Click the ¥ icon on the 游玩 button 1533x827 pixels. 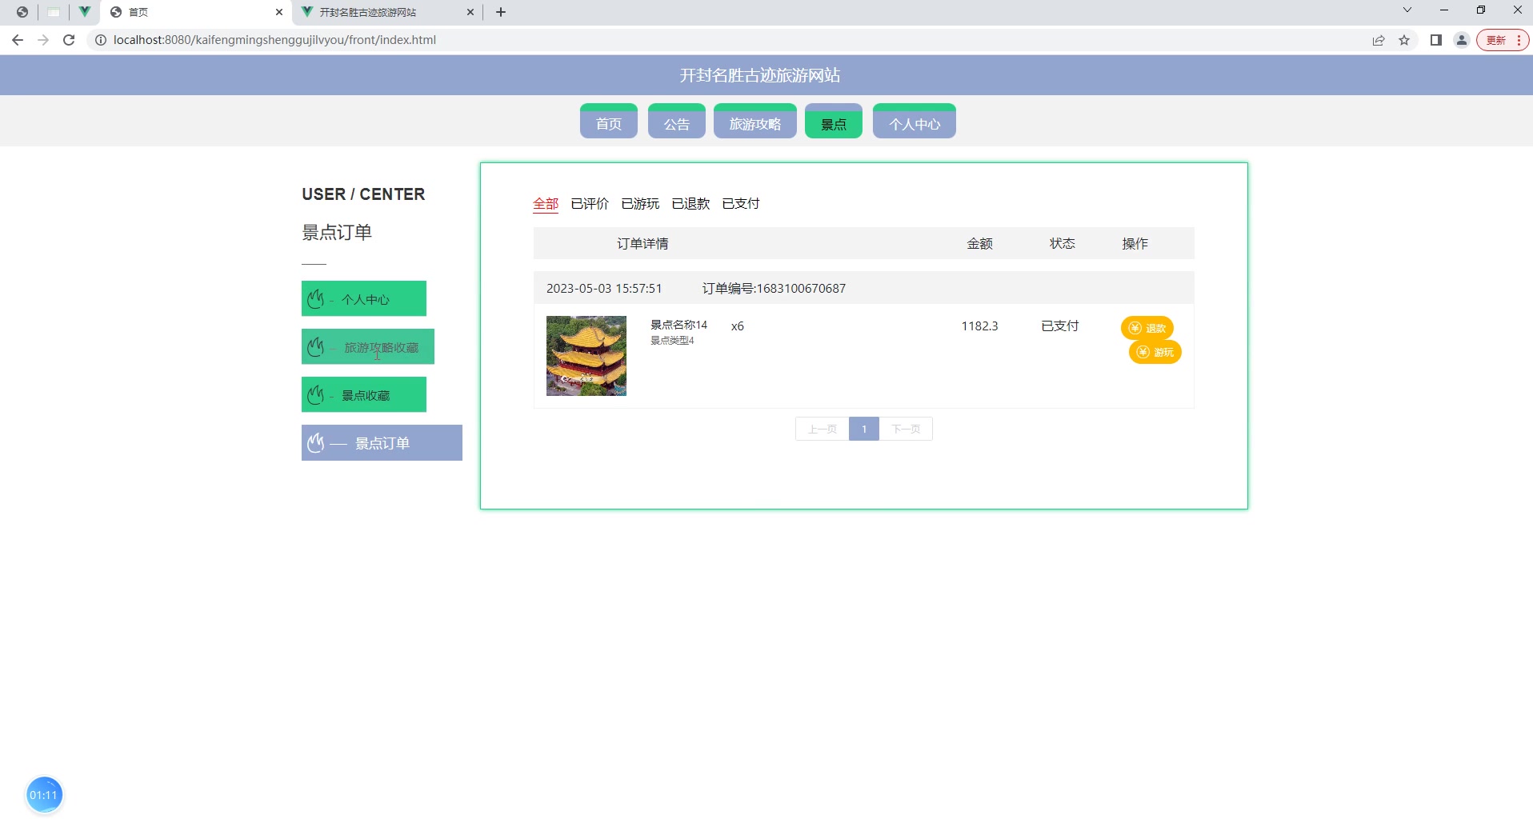1143,352
